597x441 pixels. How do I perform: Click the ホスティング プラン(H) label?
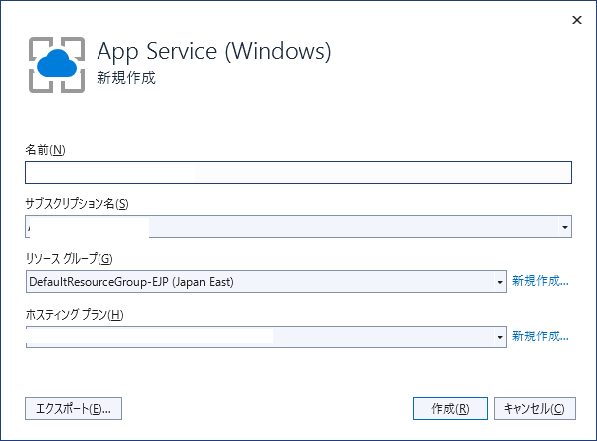click(x=75, y=315)
